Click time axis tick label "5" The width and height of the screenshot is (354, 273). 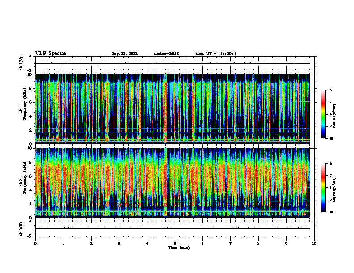point(175,244)
